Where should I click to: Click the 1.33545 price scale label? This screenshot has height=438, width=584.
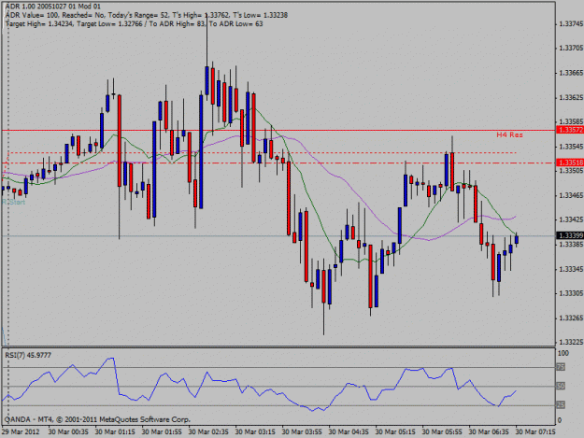click(x=571, y=147)
